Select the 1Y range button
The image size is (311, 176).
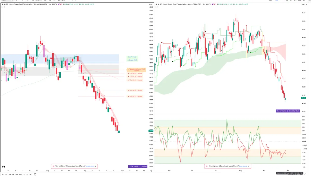click(x=24, y=174)
